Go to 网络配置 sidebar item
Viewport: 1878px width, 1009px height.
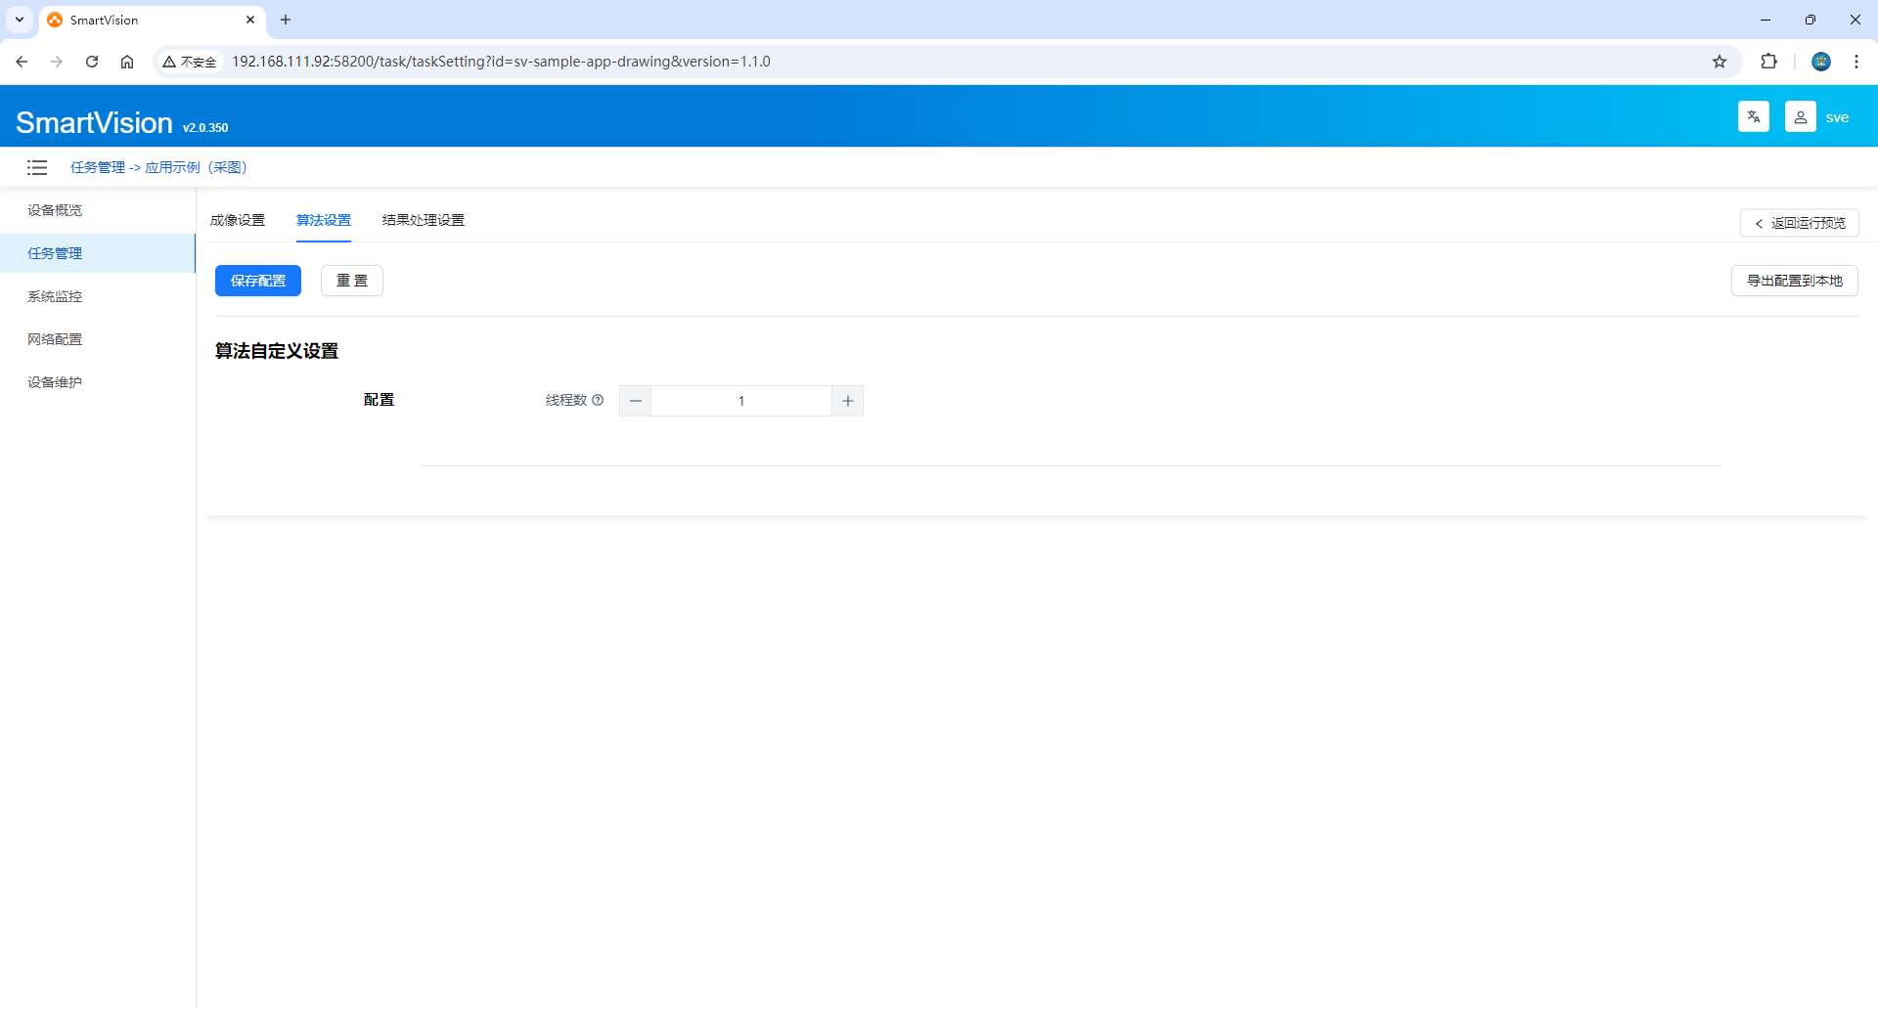tap(98, 339)
